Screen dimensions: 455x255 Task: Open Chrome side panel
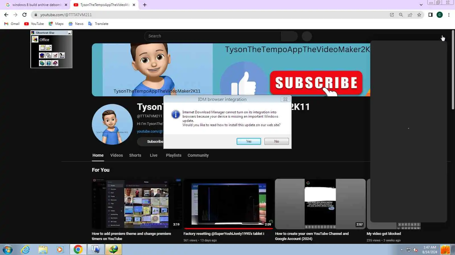click(x=431, y=15)
